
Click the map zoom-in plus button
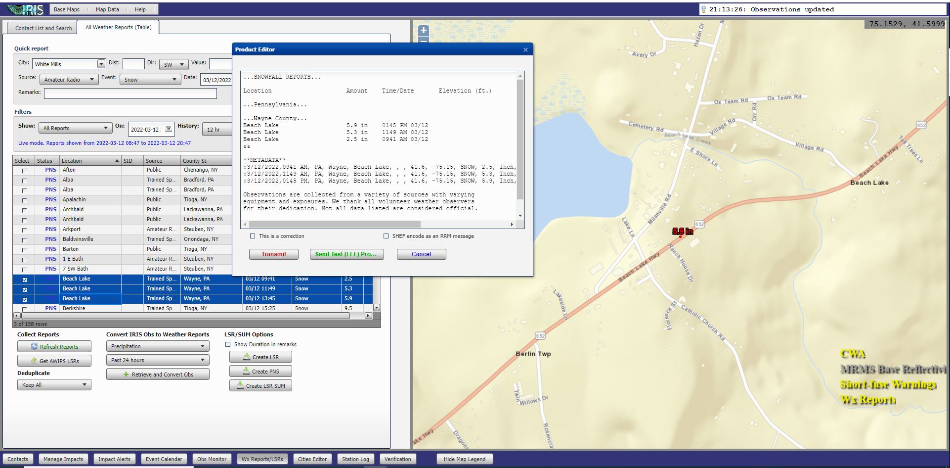(x=423, y=30)
